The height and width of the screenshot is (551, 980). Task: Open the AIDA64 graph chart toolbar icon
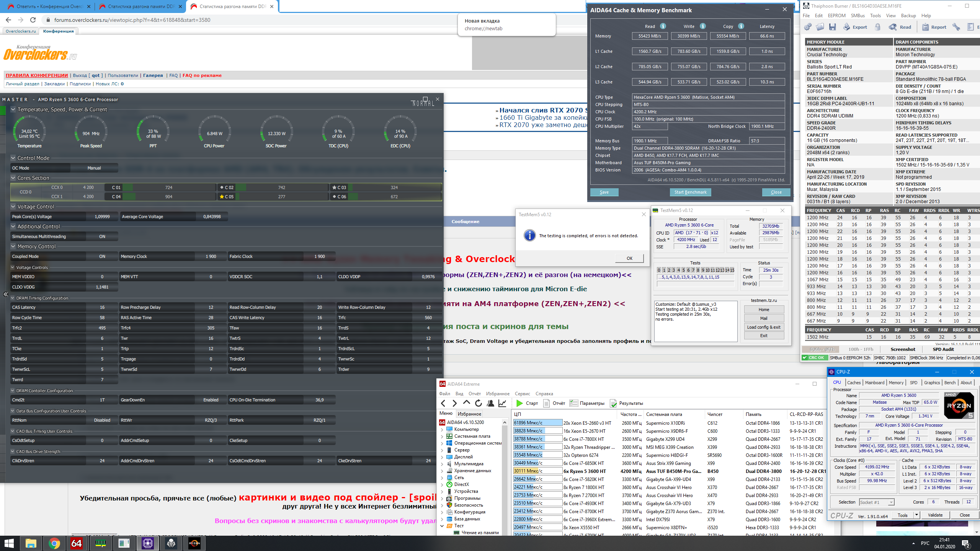(502, 403)
